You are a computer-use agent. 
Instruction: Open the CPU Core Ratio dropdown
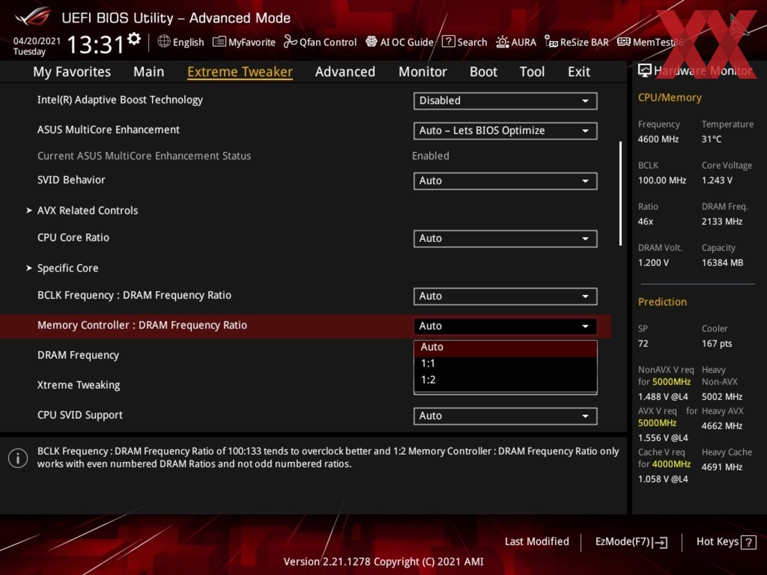[x=505, y=238]
